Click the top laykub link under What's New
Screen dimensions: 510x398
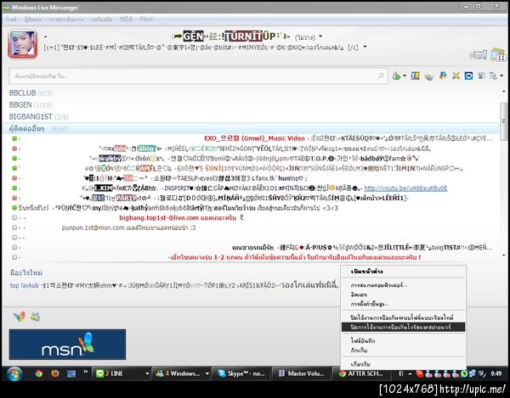(x=24, y=285)
